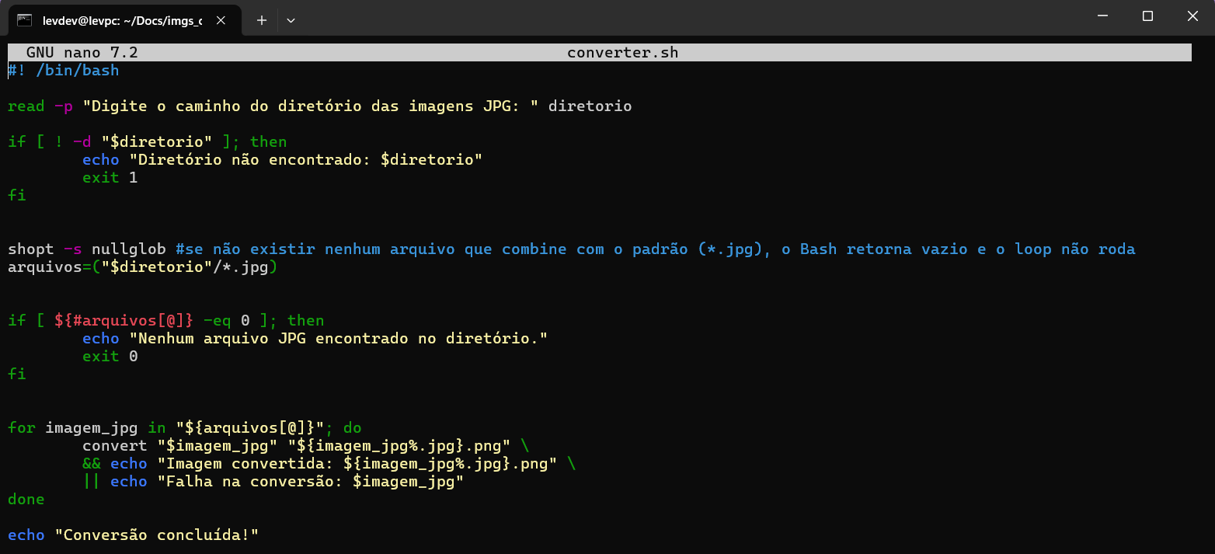Click the read -p prompt line
Viewport: 1215px width, 554px height.
(319, 106)
